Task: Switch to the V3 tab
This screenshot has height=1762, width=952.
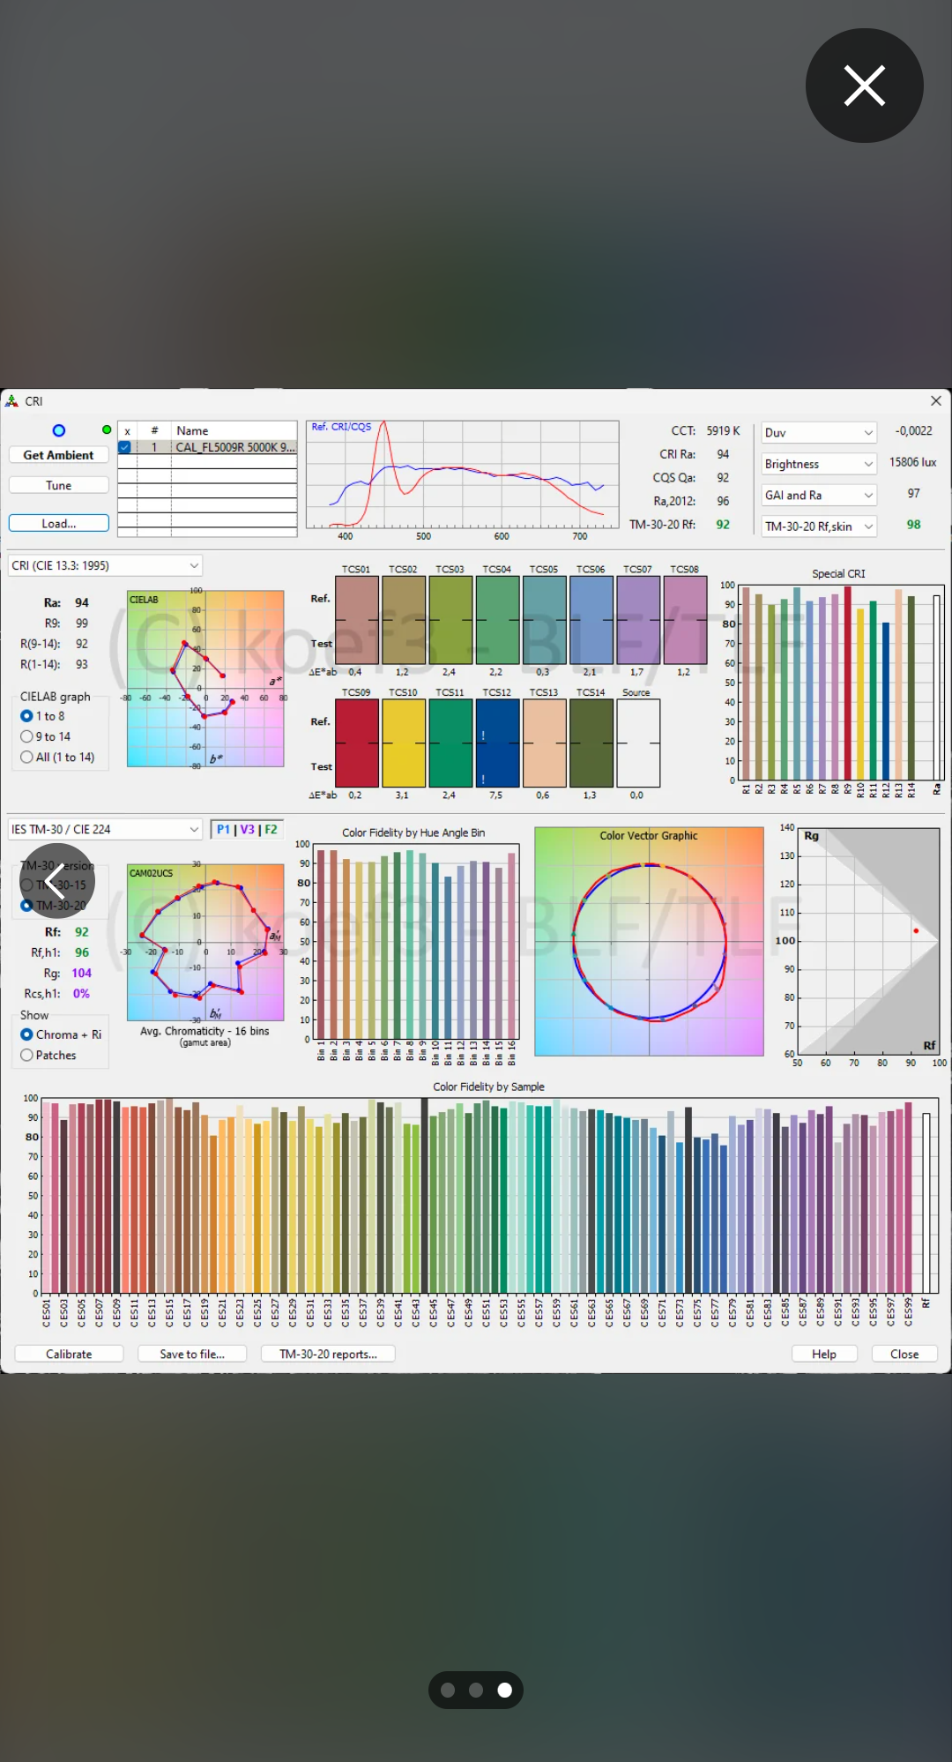Action: 248,829
